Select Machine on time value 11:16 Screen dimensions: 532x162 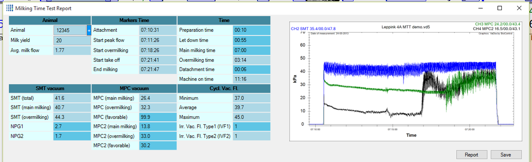tap(251, 79)
